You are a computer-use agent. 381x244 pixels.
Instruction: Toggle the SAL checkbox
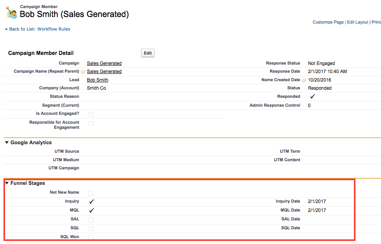[91, 220]
